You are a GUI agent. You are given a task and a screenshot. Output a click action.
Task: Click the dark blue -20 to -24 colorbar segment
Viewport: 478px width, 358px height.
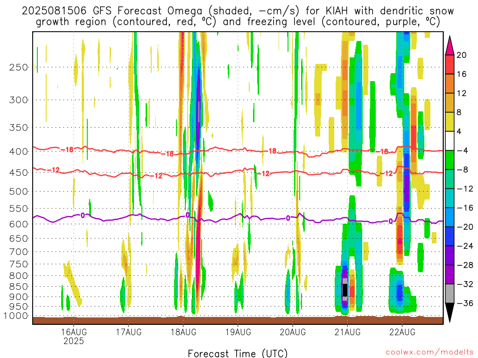(x=450, y=236)
